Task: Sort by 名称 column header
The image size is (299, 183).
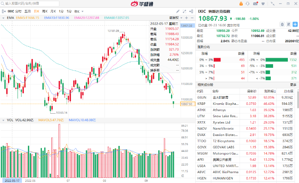Action: click(215, 91)
